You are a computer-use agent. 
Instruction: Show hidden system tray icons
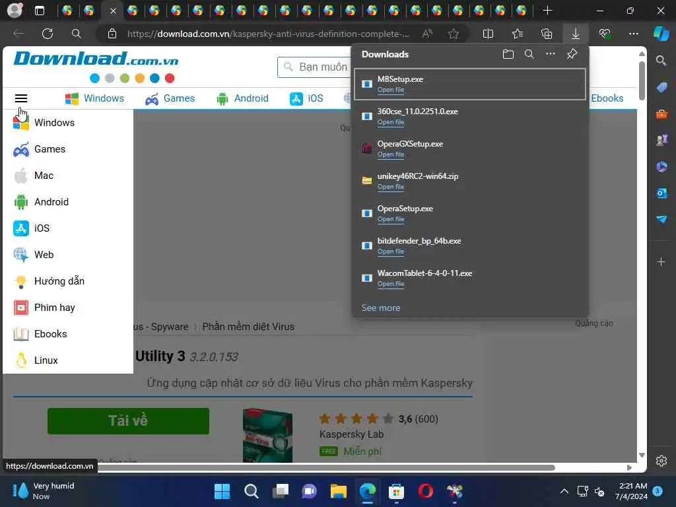point(564,491)
